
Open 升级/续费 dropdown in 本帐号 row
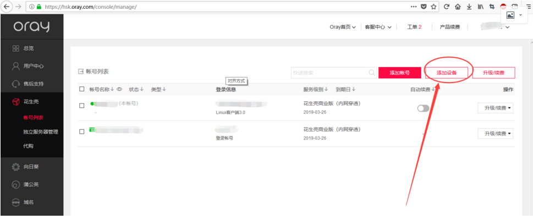click(495, 108)
